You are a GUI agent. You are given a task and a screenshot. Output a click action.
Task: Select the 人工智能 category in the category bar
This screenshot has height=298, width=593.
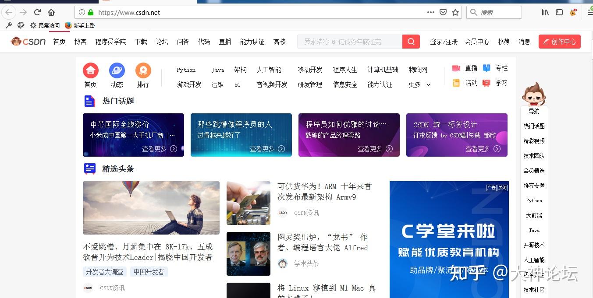pyautogui.click(x=269, y=70)
